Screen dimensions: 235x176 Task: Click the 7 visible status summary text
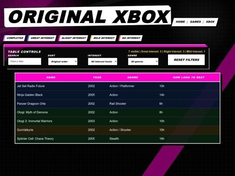pyautogui.click(x=167, y=51)
